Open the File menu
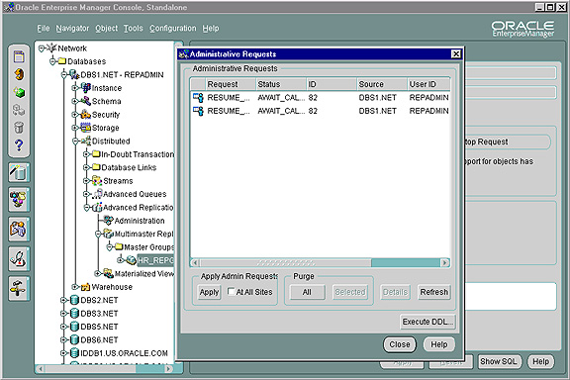This screenshot has width=570, height=380. coord(43,28)
